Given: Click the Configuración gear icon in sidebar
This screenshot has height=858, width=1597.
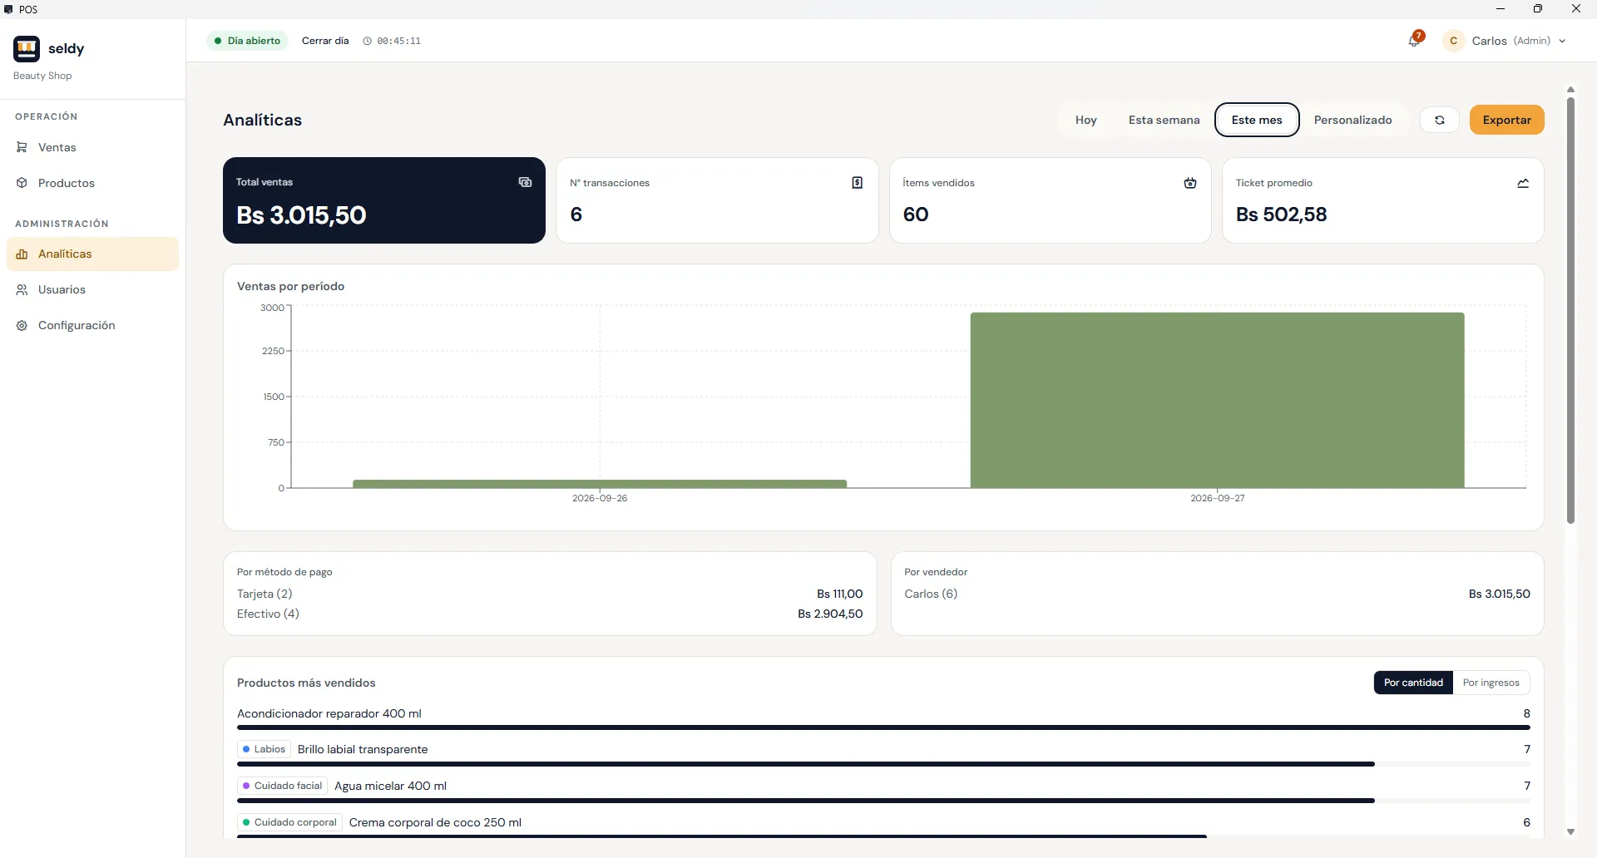Looking at the screenshot, I should point(22,326).
